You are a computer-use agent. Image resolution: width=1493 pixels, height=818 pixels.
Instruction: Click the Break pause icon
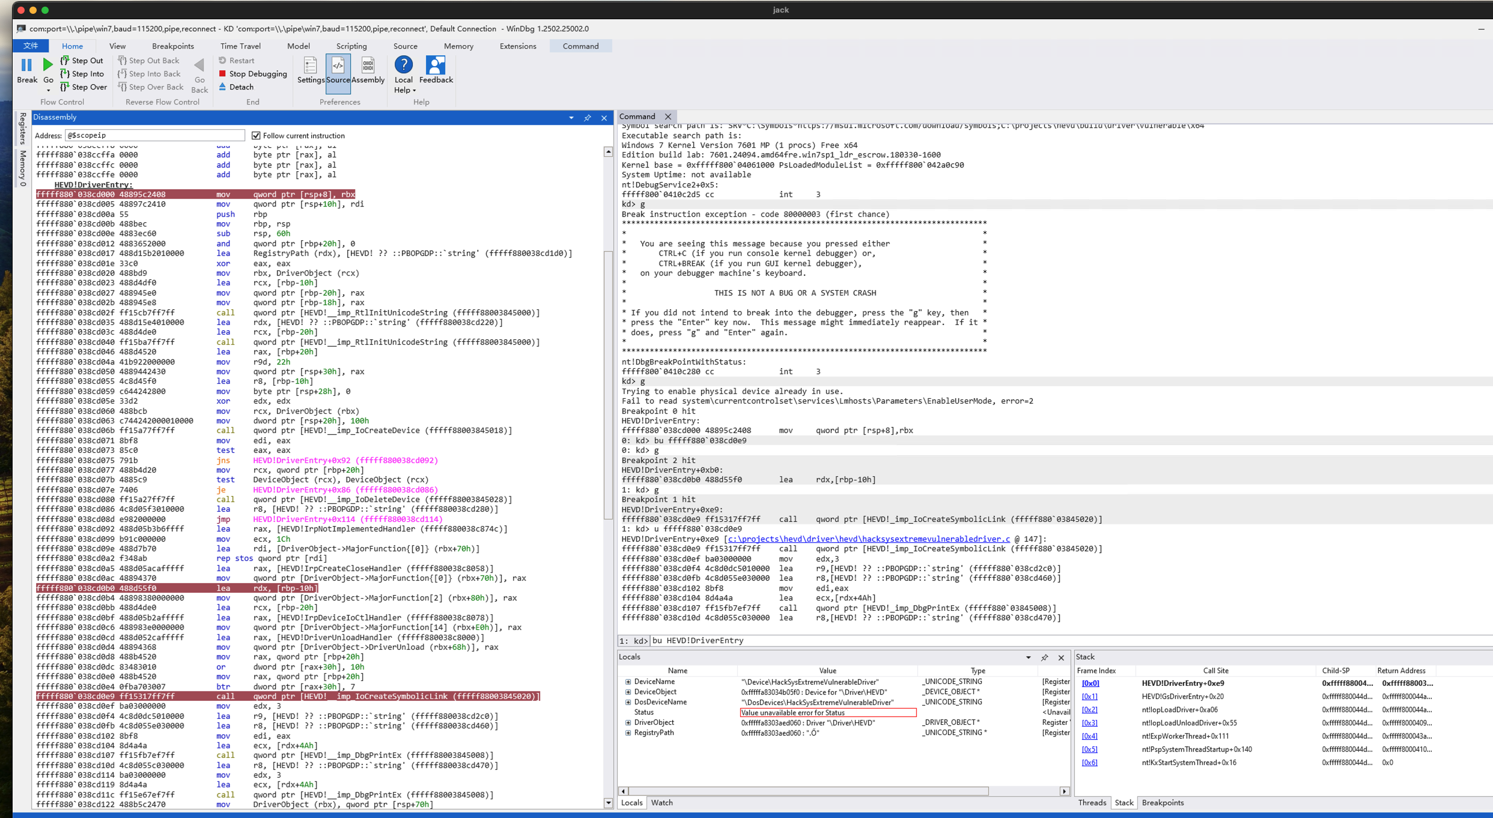26,65
